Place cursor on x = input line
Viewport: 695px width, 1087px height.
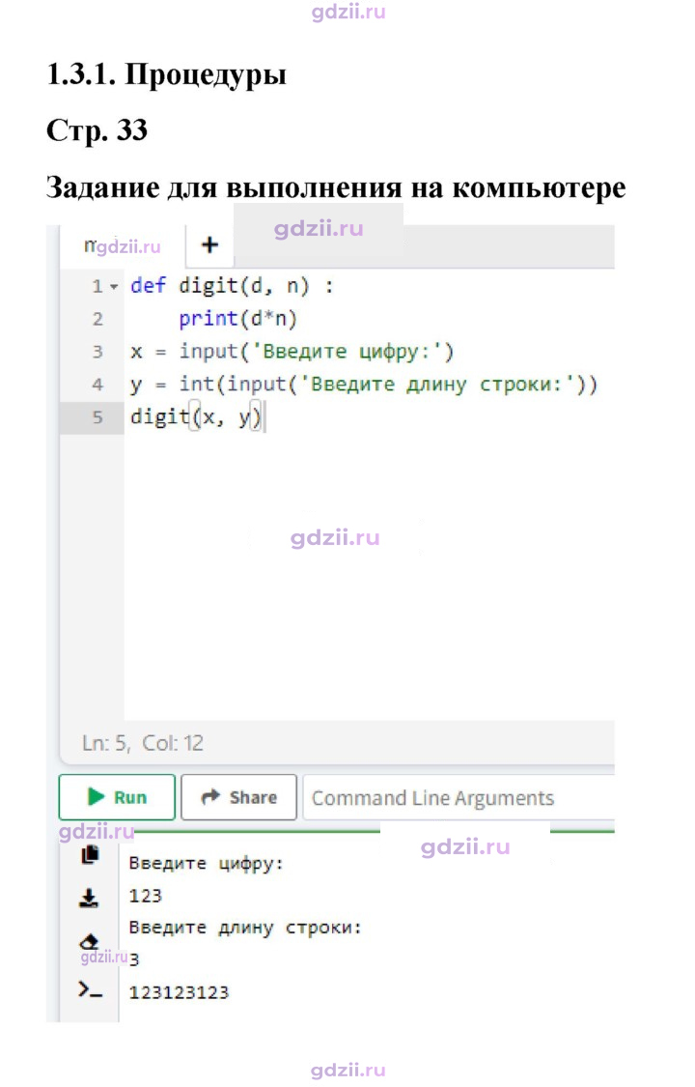coord(292,352)
